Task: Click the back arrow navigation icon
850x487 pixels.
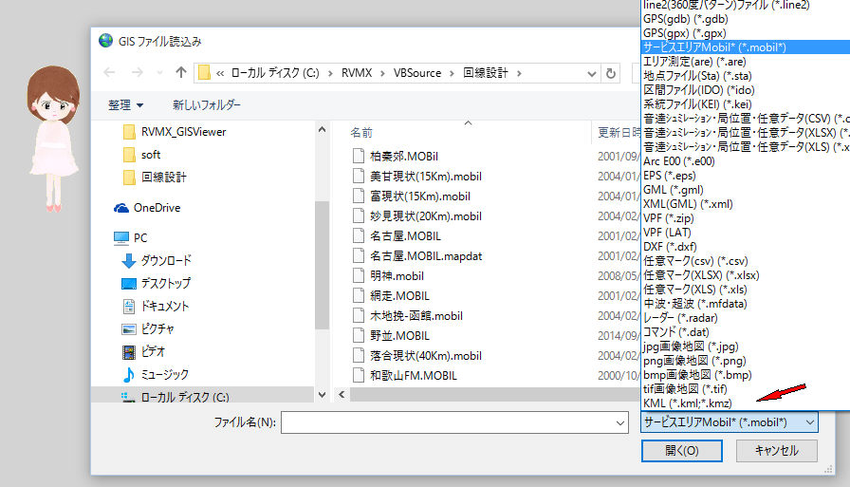Action: [x=110, y=73]
